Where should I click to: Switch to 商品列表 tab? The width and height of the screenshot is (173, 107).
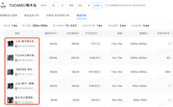tap(81, 15)
